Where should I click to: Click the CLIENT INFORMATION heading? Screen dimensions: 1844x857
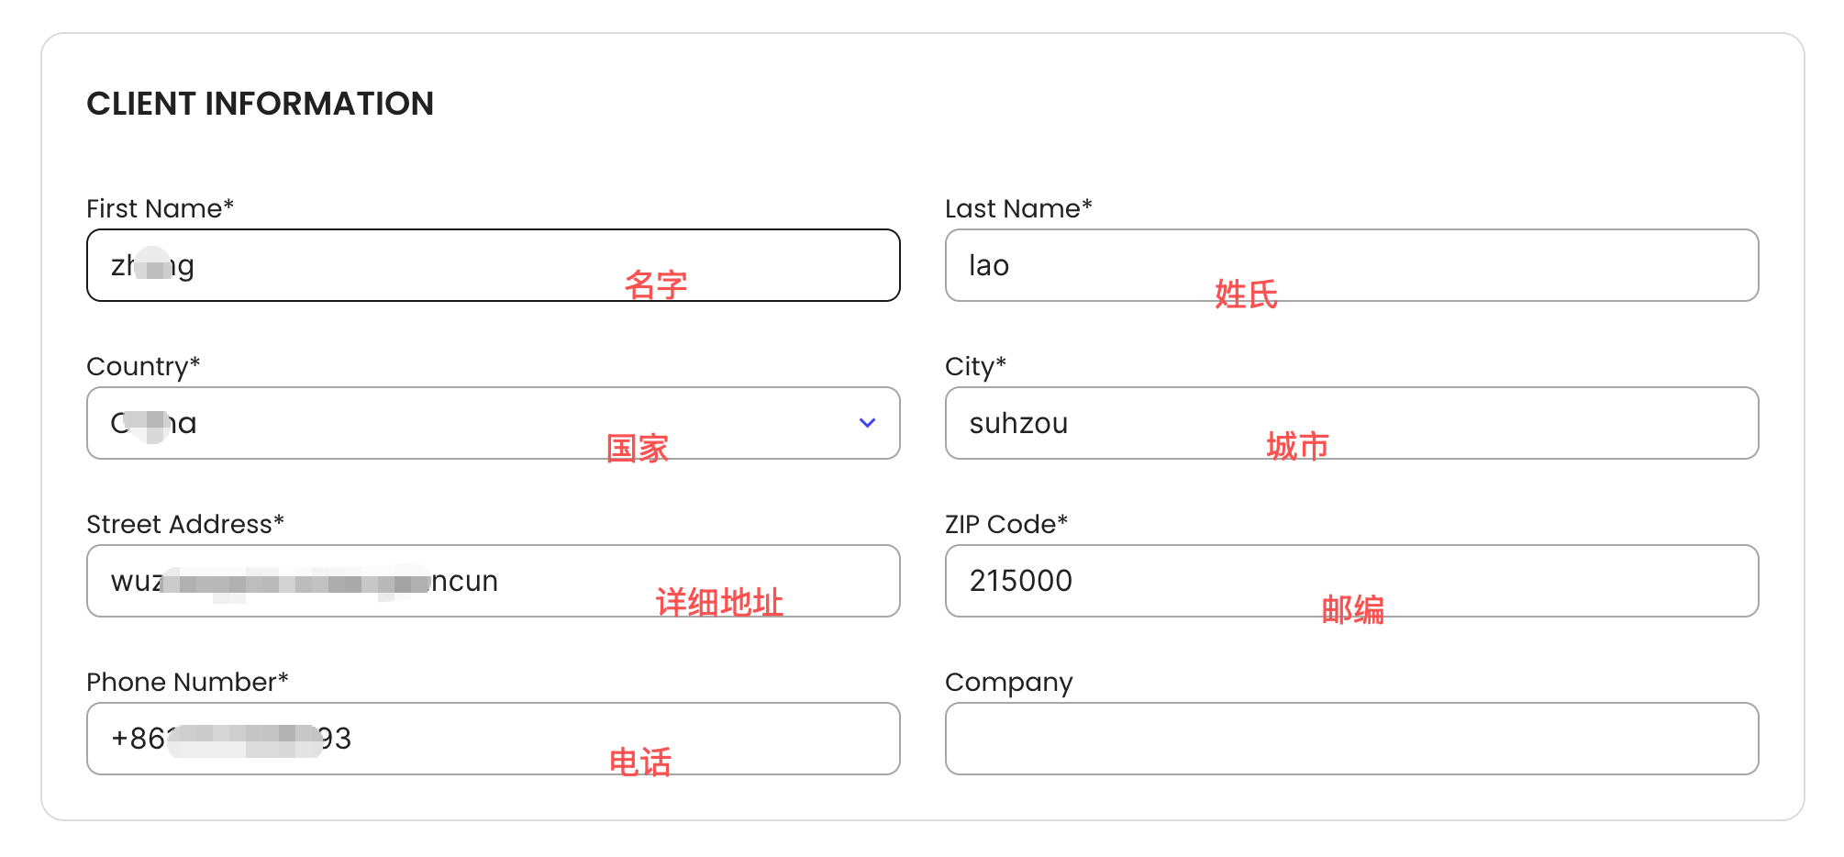[260, 104]
